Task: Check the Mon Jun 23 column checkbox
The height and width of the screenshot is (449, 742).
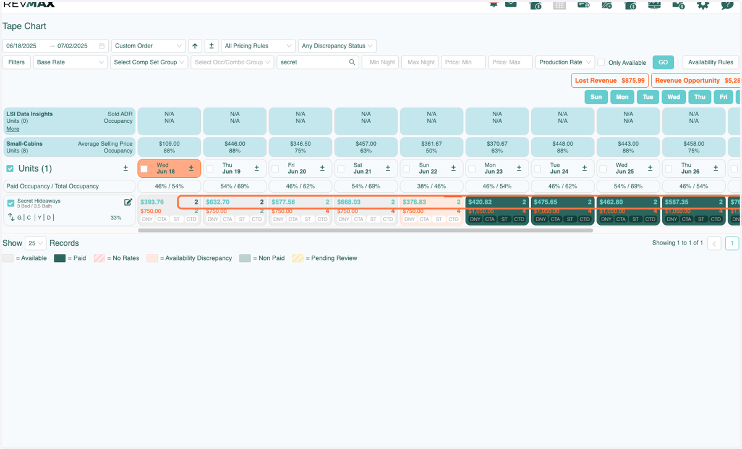Action: pyautogui.click(x=472, y=169)
